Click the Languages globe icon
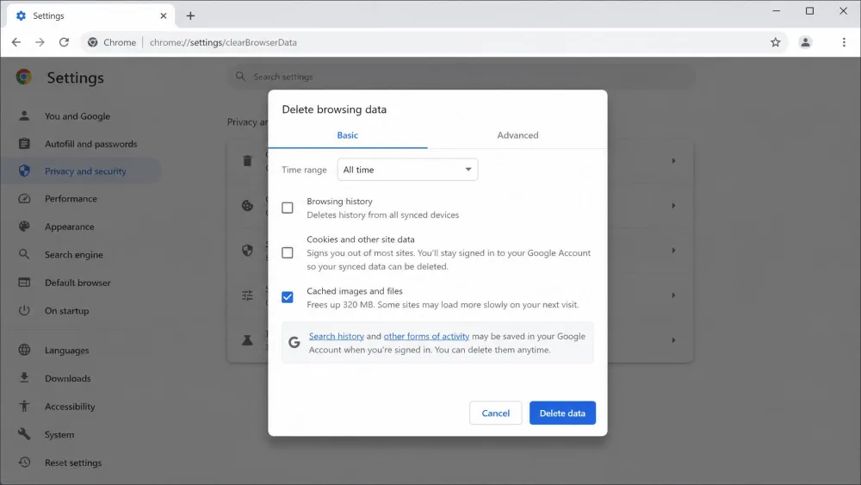Viewport: 861px width, 485px height. 24,350
